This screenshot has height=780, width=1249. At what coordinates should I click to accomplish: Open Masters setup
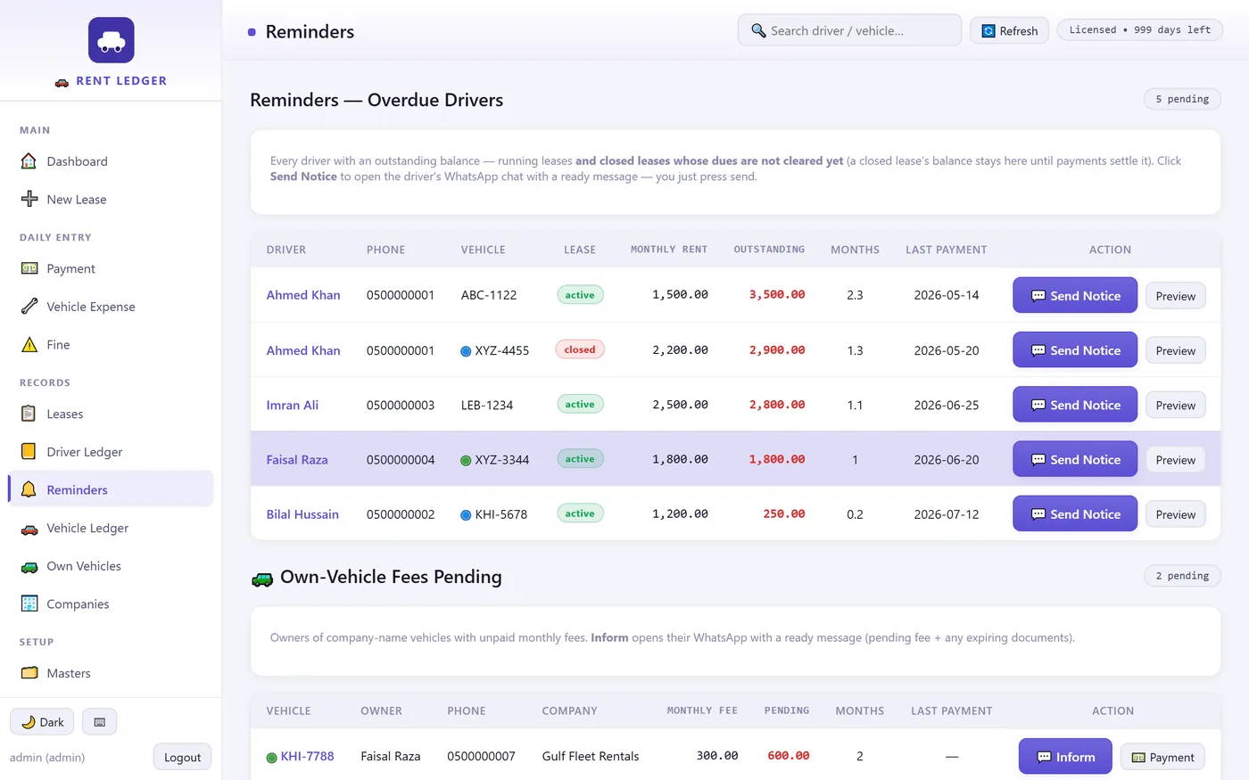coord(111,673)
